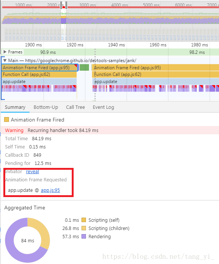
Task: Select the Summary tab
Action: click(15, 107)
